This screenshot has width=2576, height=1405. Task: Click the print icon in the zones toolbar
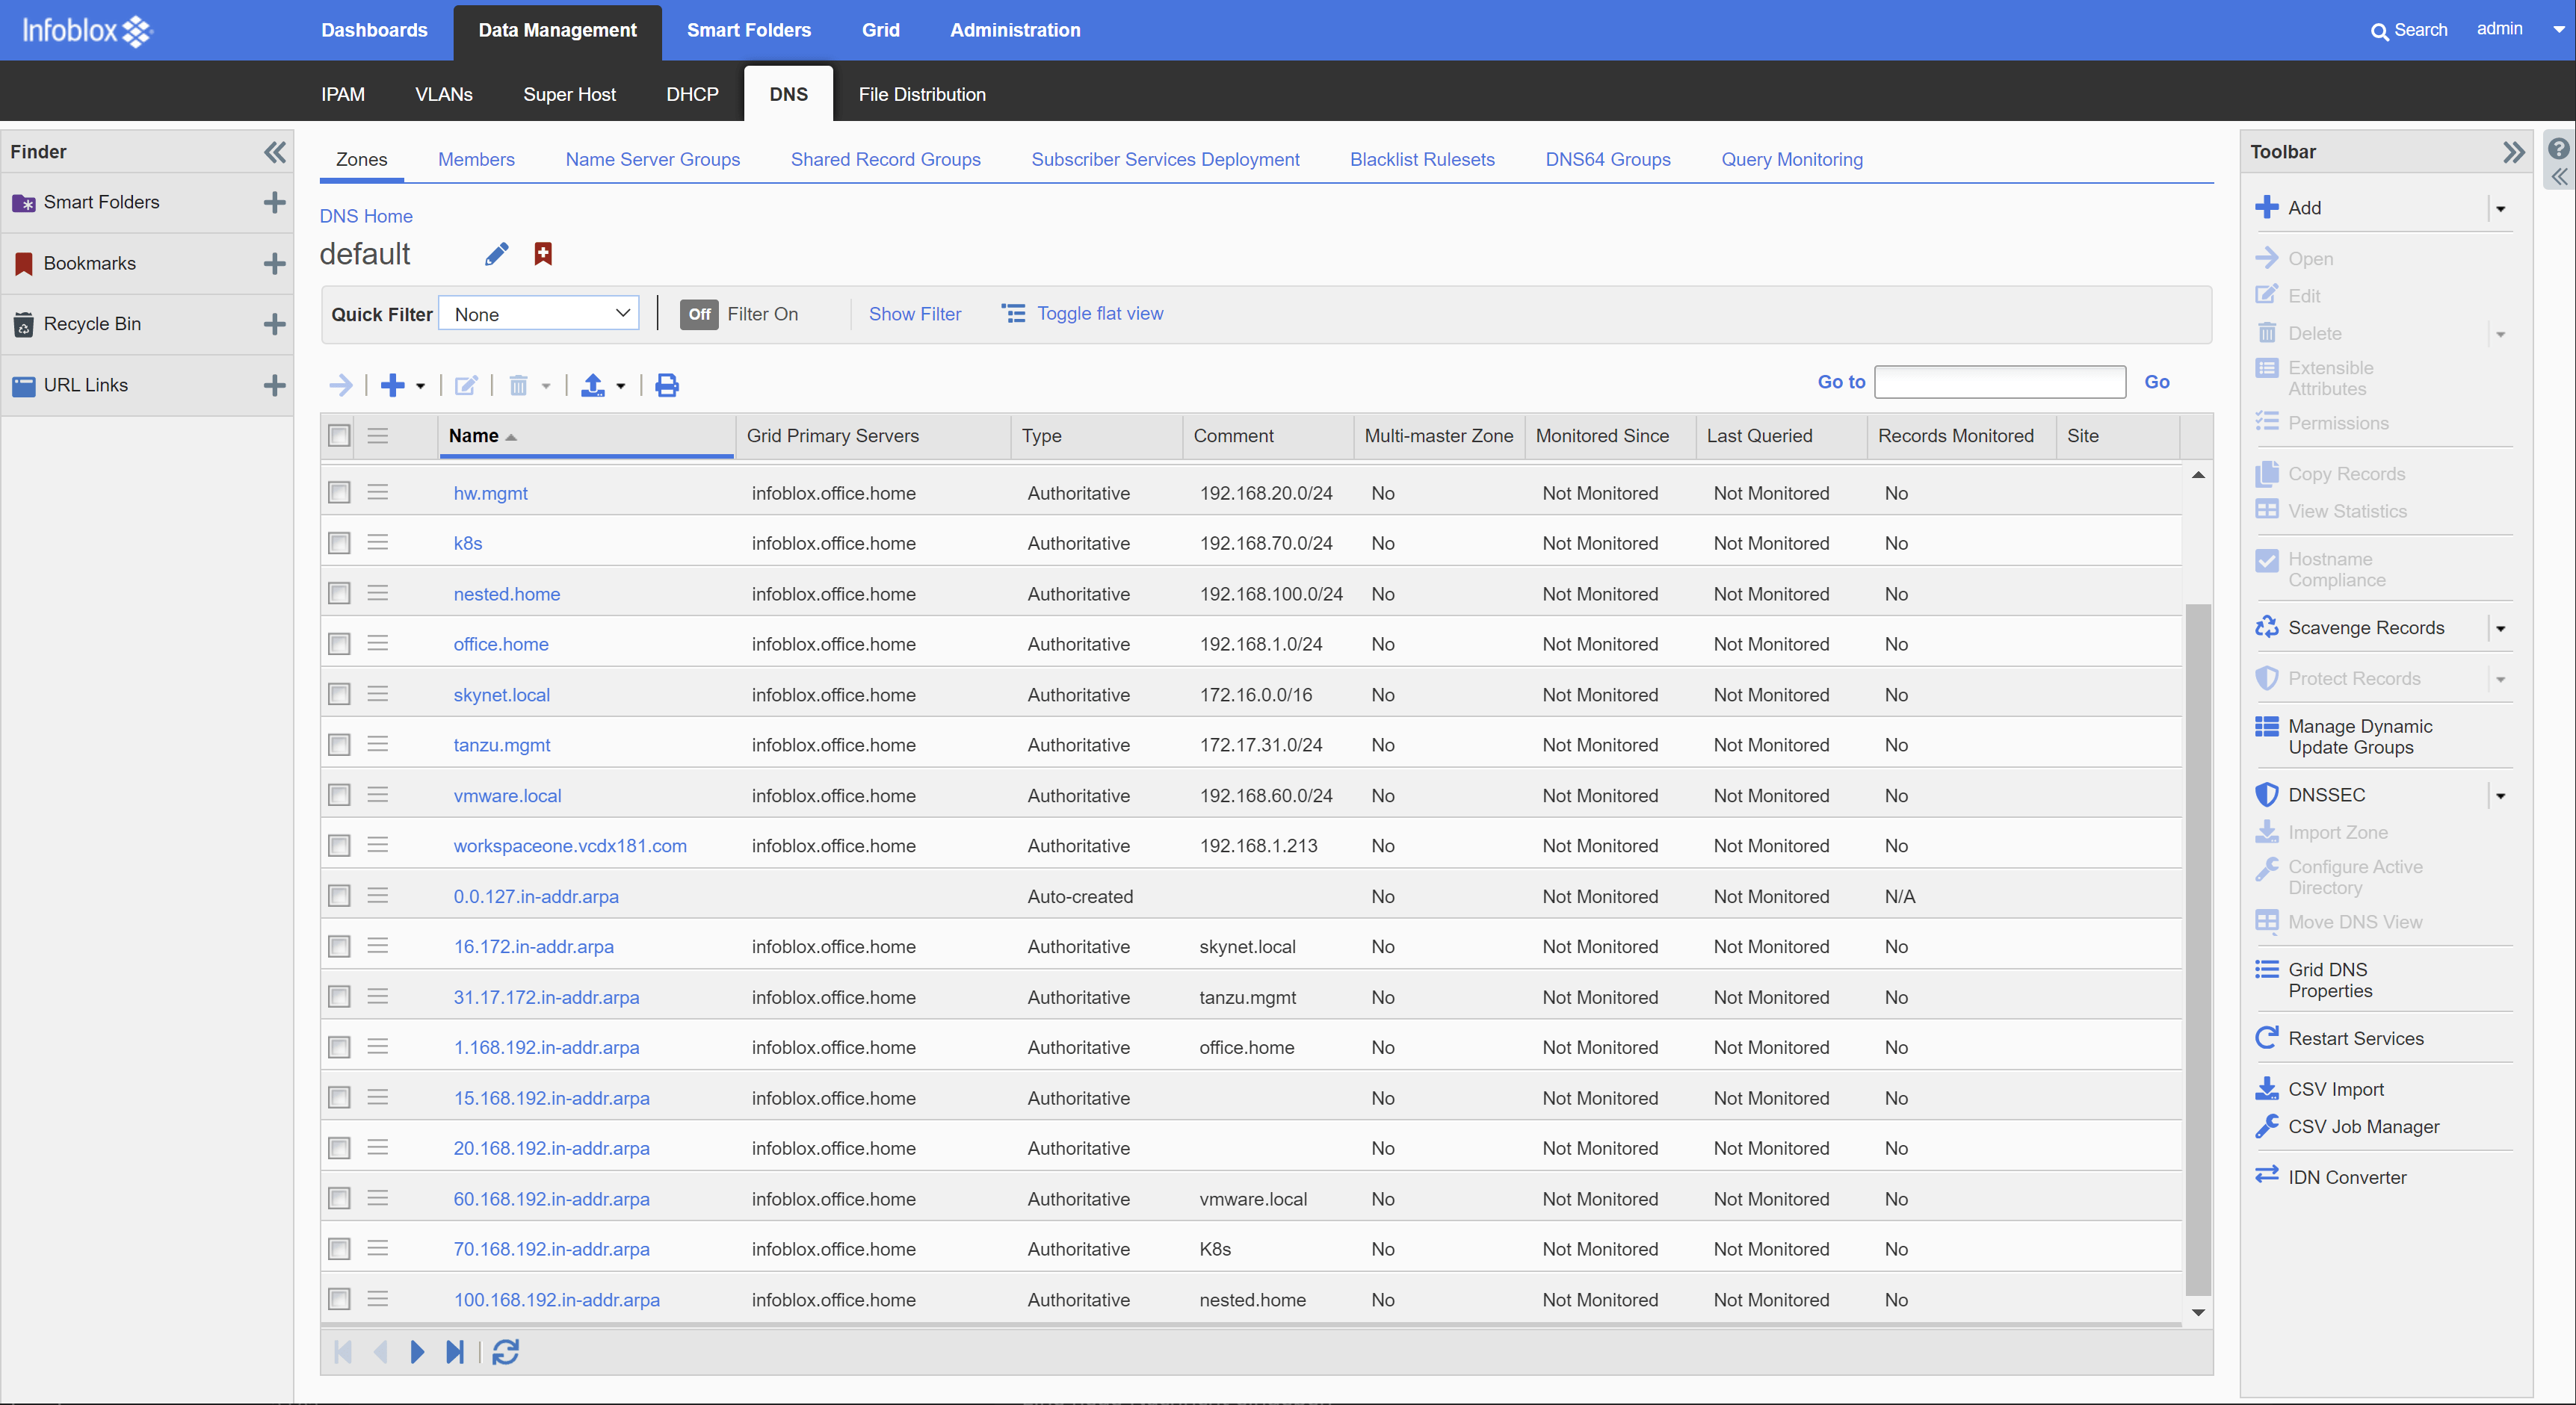click(x=667, y=385)
